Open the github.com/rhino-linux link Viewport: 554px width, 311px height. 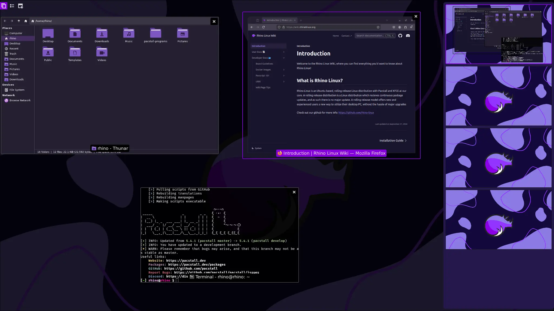point(356,113)
